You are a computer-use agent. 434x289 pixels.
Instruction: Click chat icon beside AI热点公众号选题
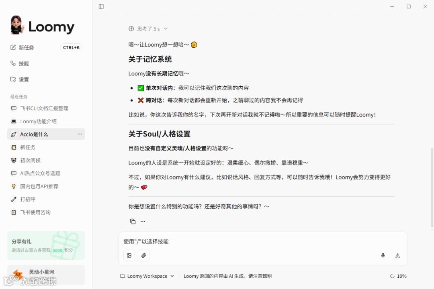[x=14, y=173]
